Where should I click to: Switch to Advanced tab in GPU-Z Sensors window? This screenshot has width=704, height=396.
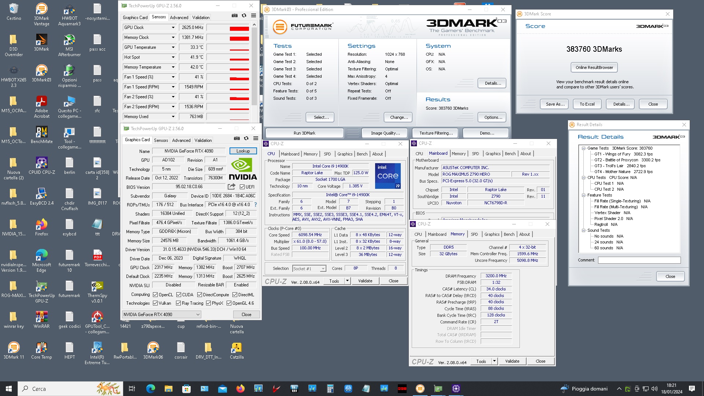pyautogui.click(x=179, y=18)
